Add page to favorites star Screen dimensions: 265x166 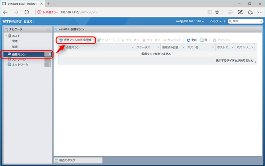(x=217, y=12)
